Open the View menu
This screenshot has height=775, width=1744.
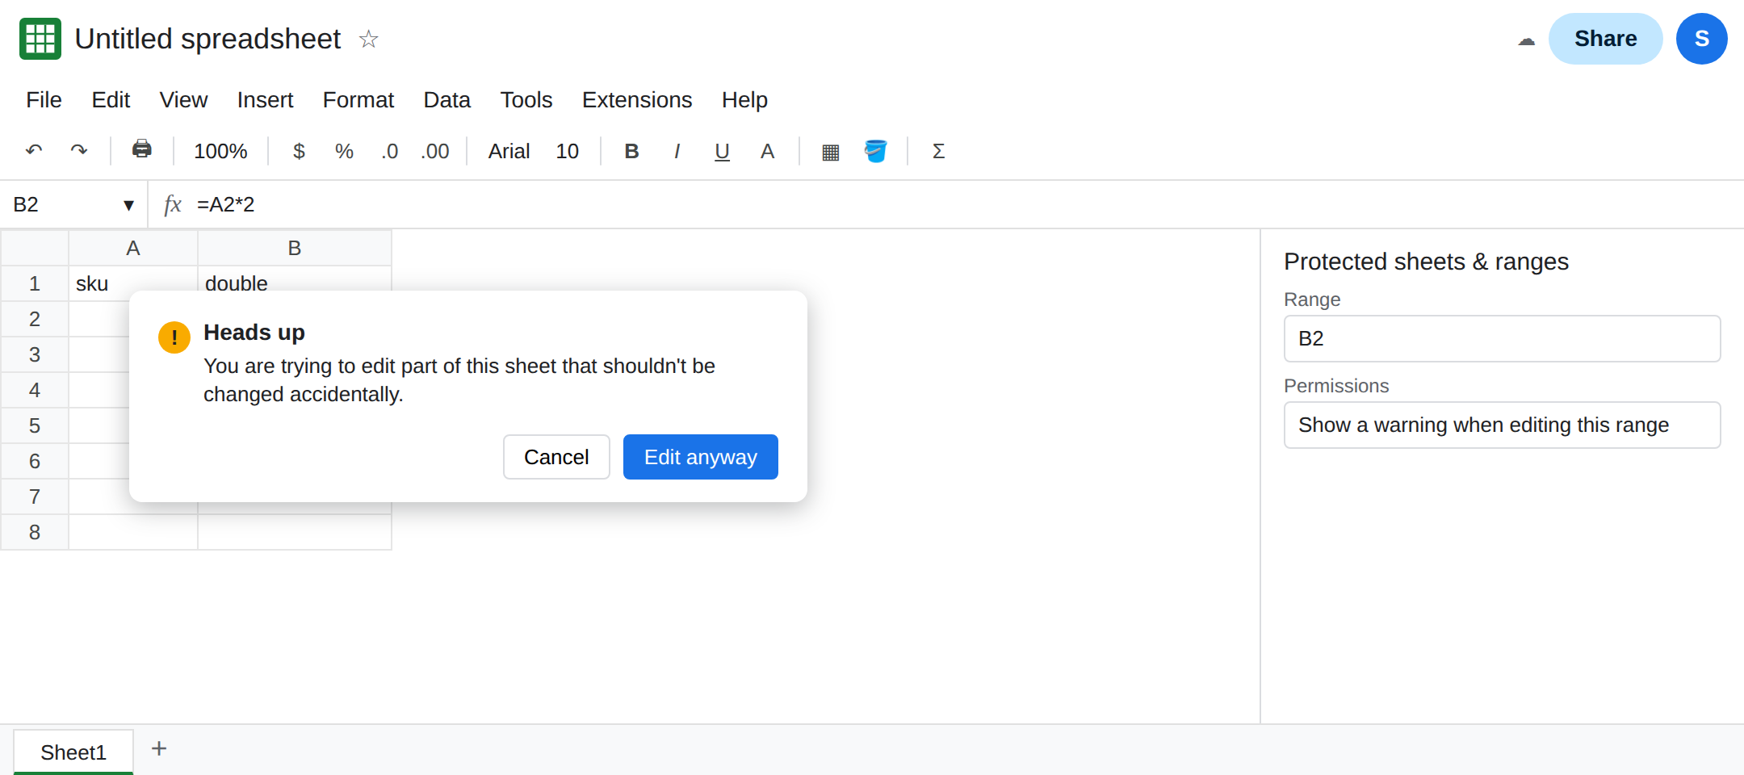tap(183, 99)
